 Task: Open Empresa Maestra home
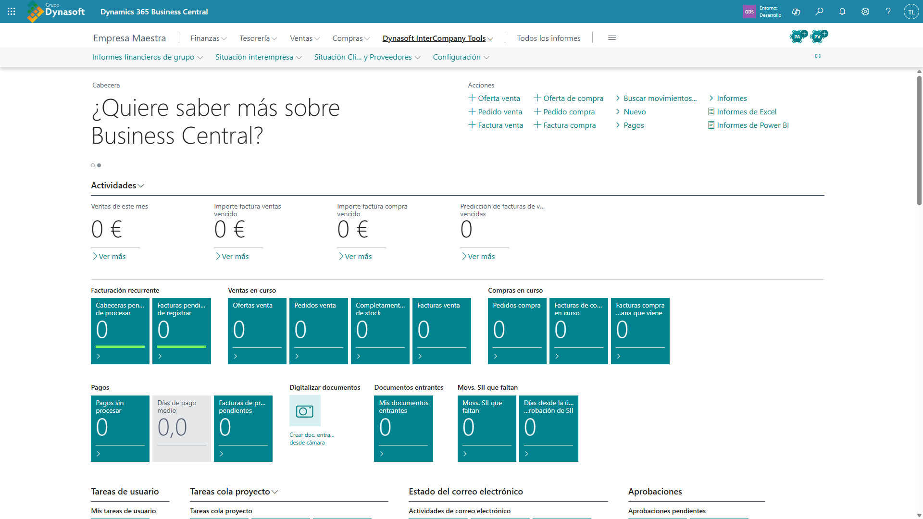click(129, 38)
